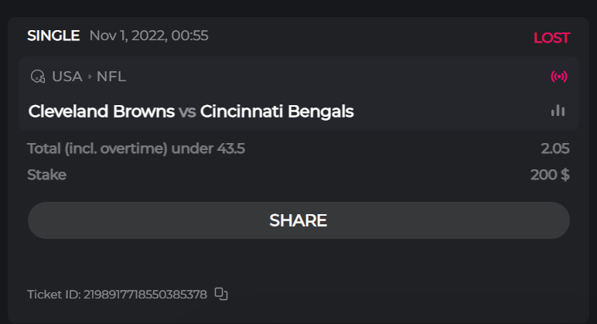The height and width of the screenshot is (324, 597).
Task: Click the Stake label
Action: coord(46,175)
